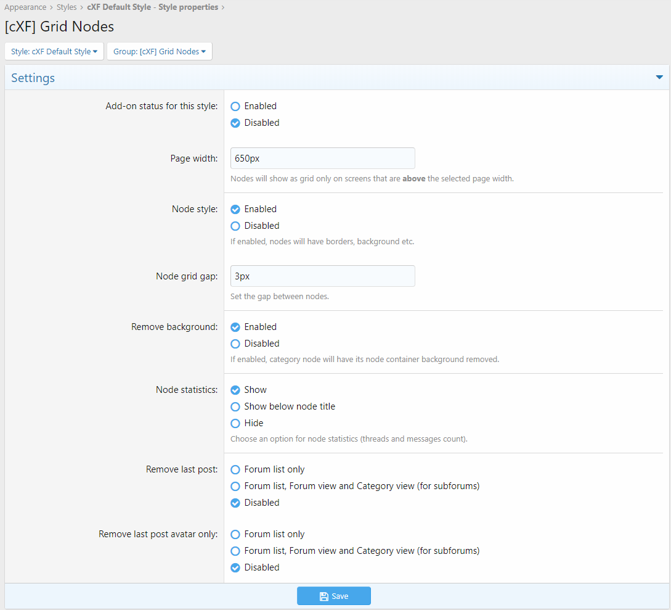Click the Node grid gap input field
Viewport: 671px width, 610px height.
pos(322,276)
